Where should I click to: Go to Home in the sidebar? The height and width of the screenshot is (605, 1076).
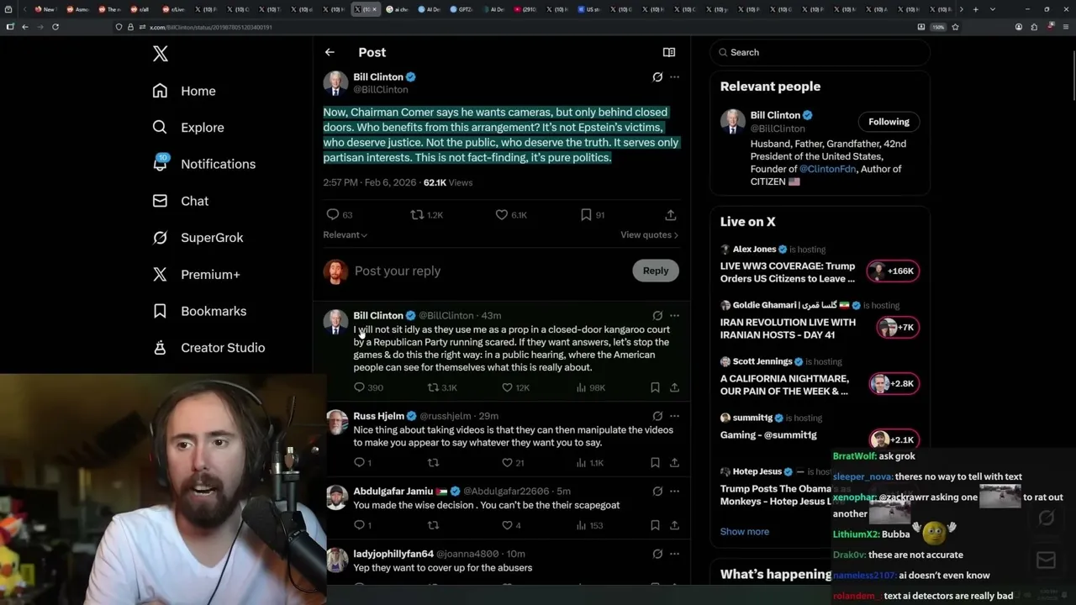184,91
